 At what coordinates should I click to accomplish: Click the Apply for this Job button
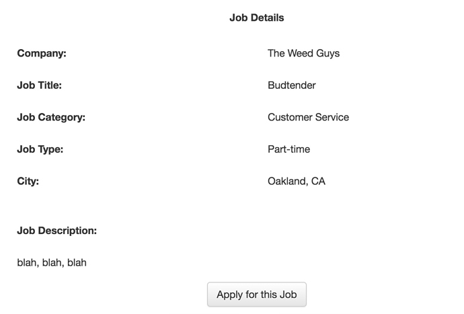pos(256,295)
